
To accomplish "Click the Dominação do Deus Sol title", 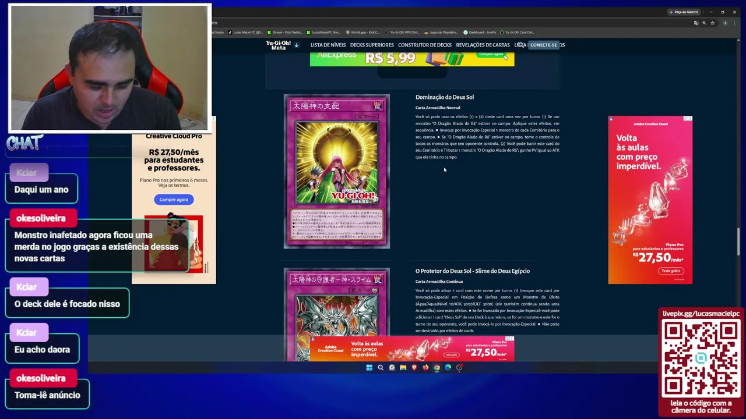I will point(445,97).
